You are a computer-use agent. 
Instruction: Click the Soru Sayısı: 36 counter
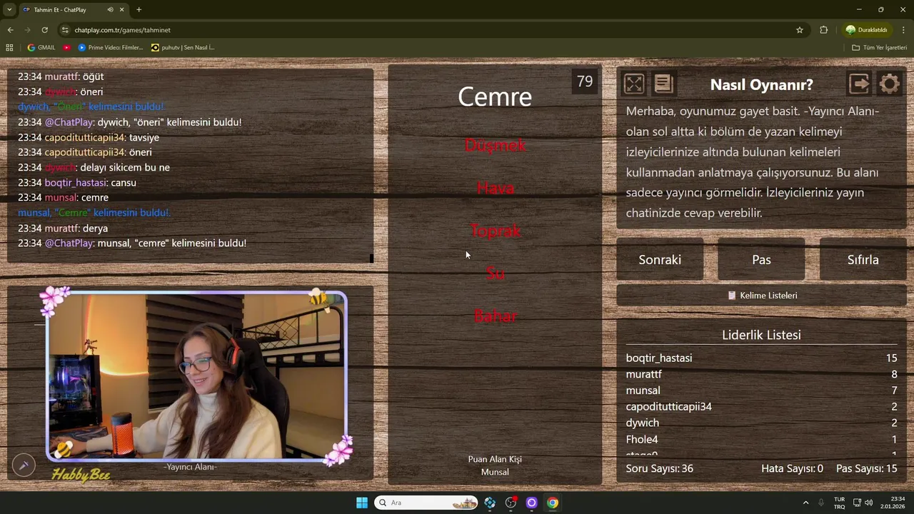[659, 468]
